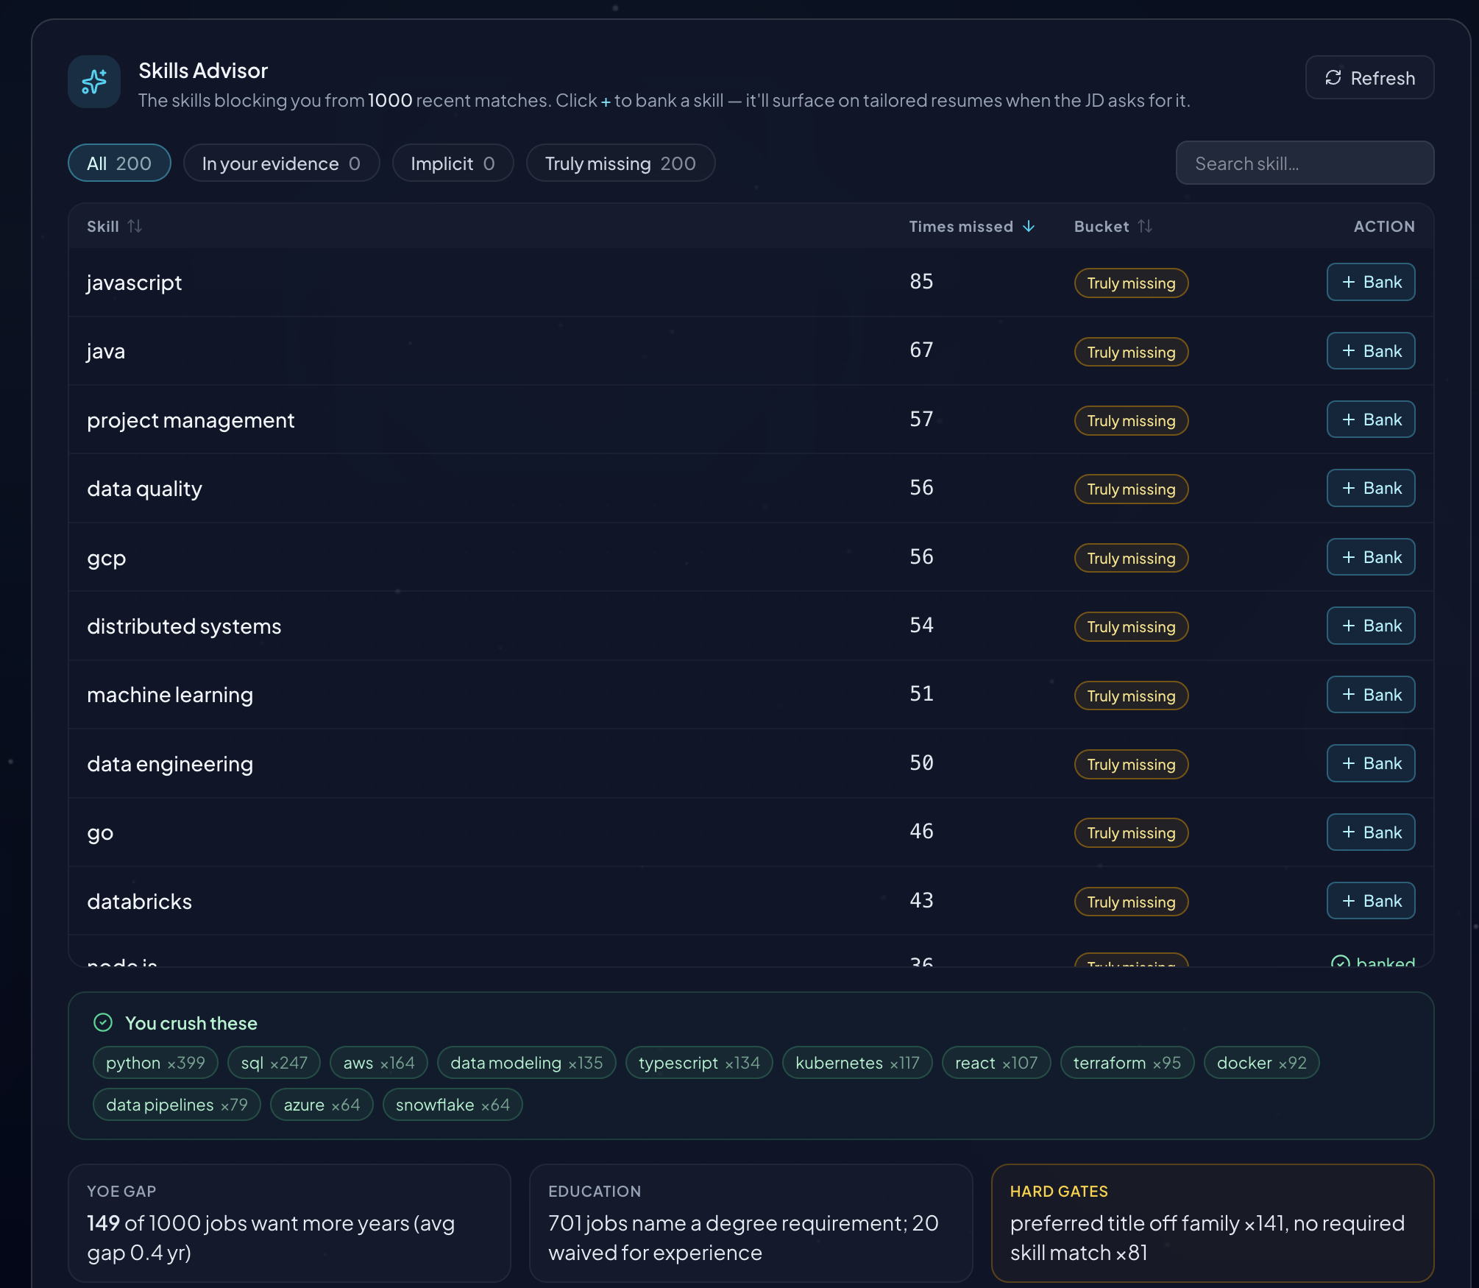Click the data pipelines ×79 chip
Screen dimensions: 1479x1288
pos(177,1105)
